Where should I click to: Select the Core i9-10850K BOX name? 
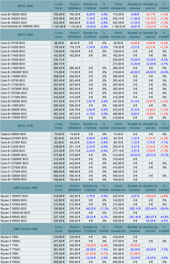(14, 101)
